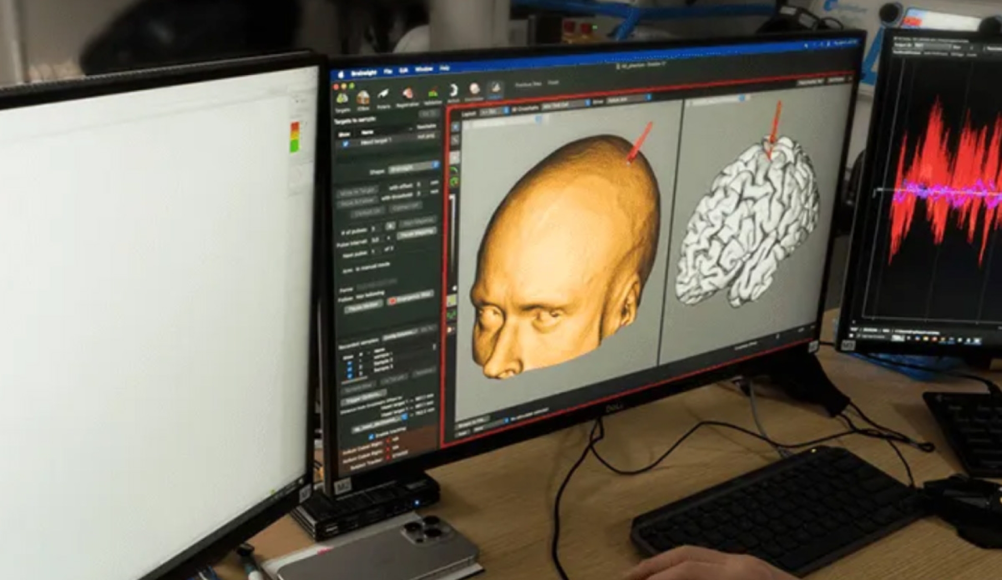
Task: Click the small red-dot icon below view strip
Action: [451, 329]
